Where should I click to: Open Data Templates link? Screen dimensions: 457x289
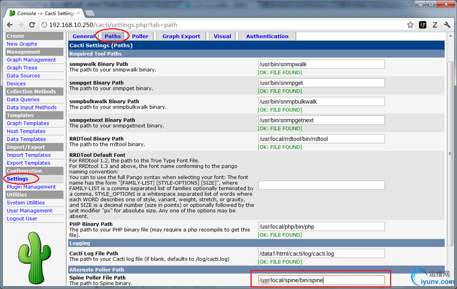tap(26, 139)
